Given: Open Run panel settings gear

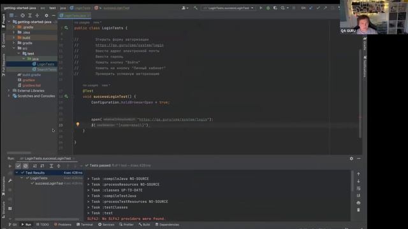Looking at the screenshot, I should point(351,158).
